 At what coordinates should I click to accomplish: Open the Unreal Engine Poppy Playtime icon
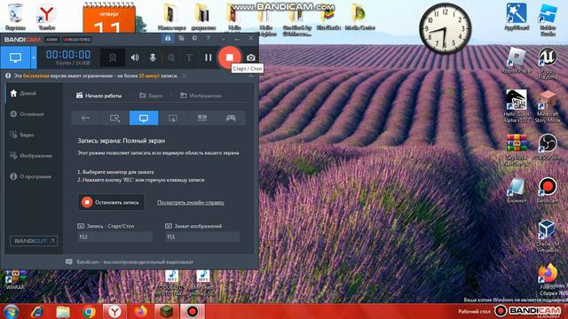coord(548,63)
